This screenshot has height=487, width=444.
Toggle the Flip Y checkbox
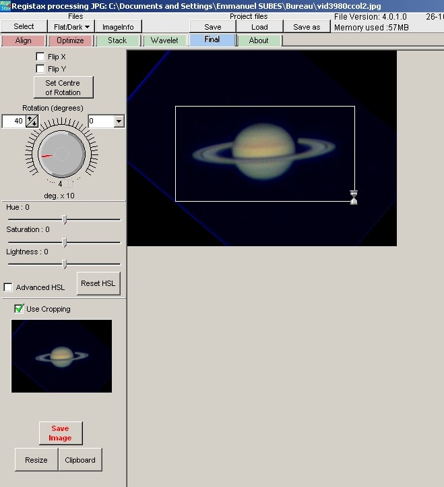click(x=40, y=69)
